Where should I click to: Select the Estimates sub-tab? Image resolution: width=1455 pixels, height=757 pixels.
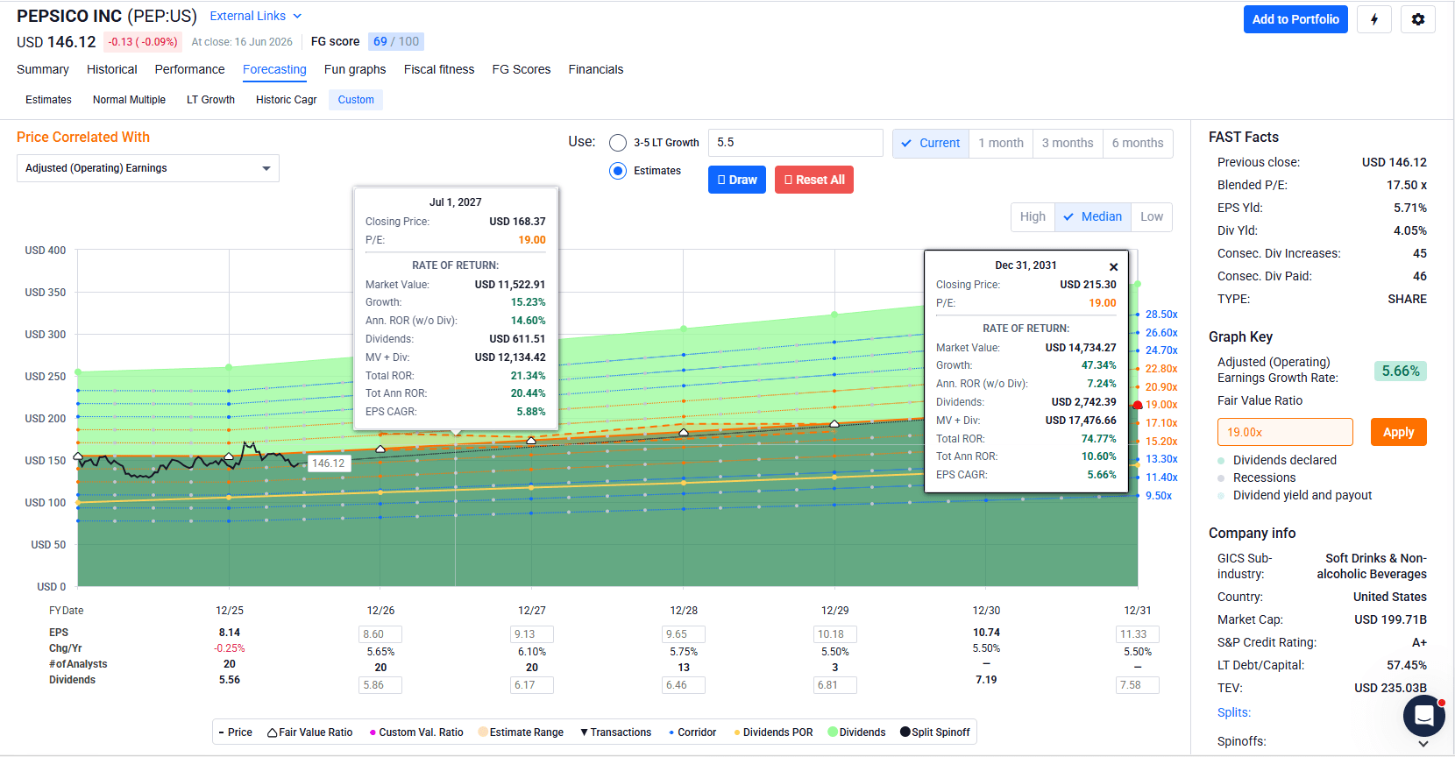tap(48, 100)
